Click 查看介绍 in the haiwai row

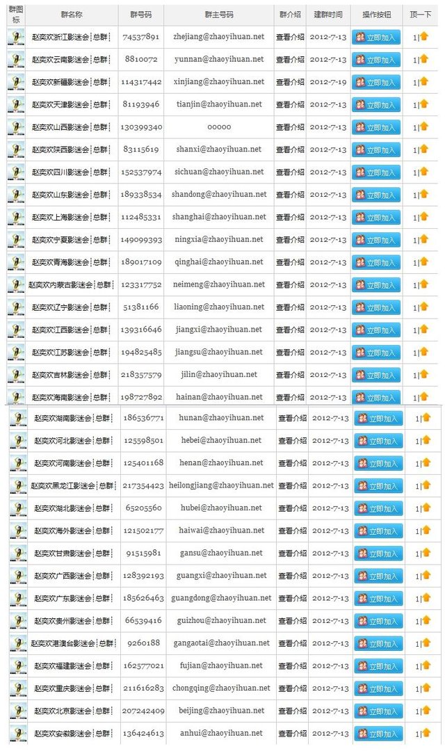pos(292,531)
